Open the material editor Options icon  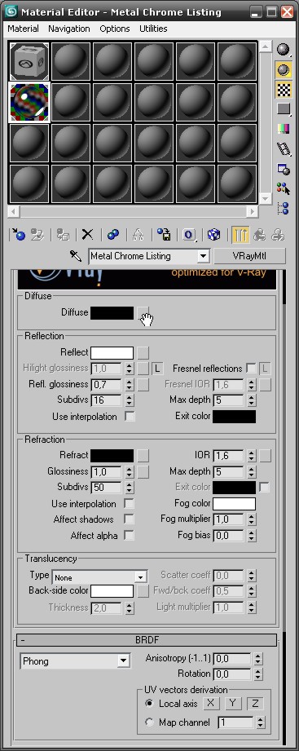(x=284, y=169)
